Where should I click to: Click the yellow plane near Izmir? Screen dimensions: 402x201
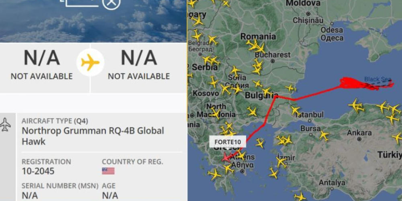click(x=280, y=162)
